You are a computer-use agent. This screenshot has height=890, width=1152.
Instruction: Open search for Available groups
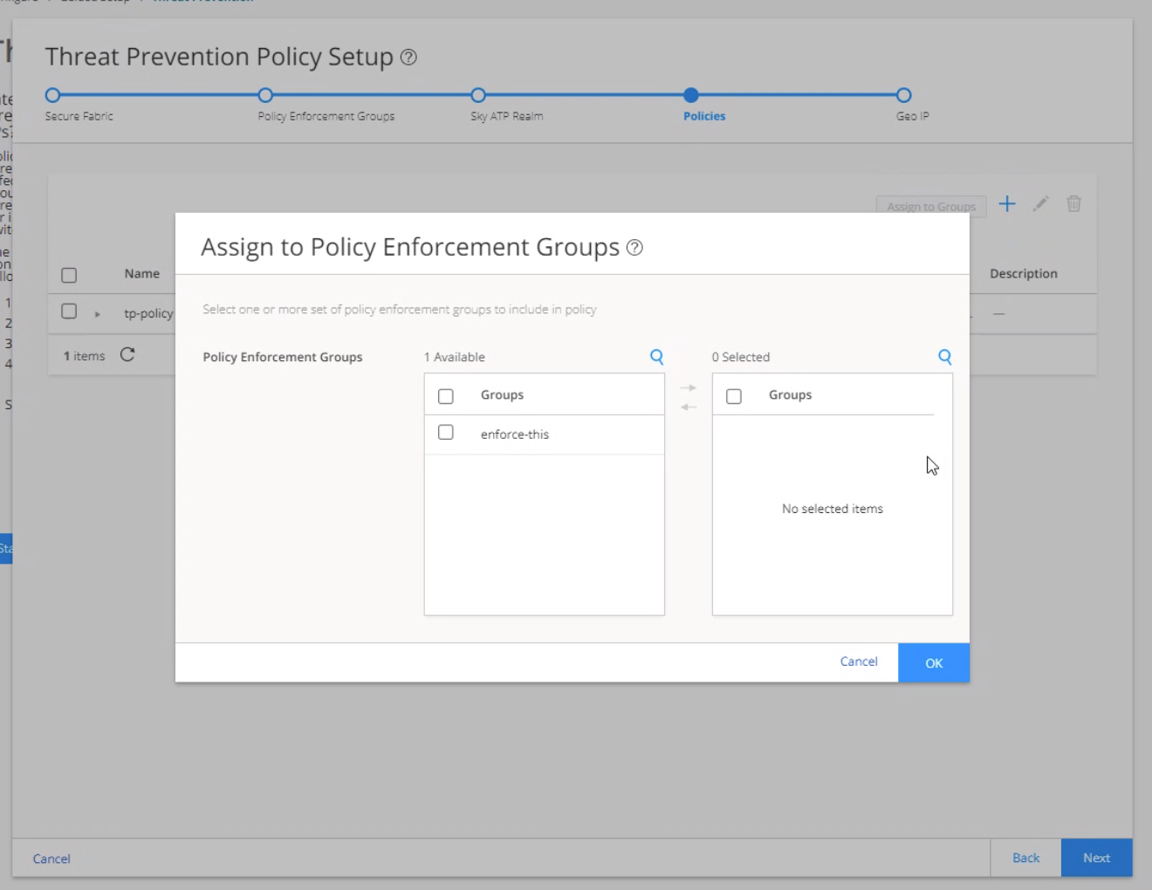pyautogui.click(x=656, y=357)
